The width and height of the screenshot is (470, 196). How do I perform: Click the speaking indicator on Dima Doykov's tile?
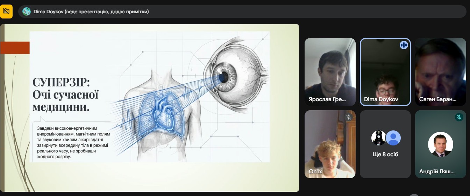point(404,45)
